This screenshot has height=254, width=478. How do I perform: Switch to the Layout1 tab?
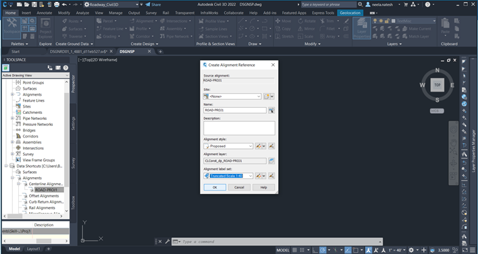[x=33, y=249]
